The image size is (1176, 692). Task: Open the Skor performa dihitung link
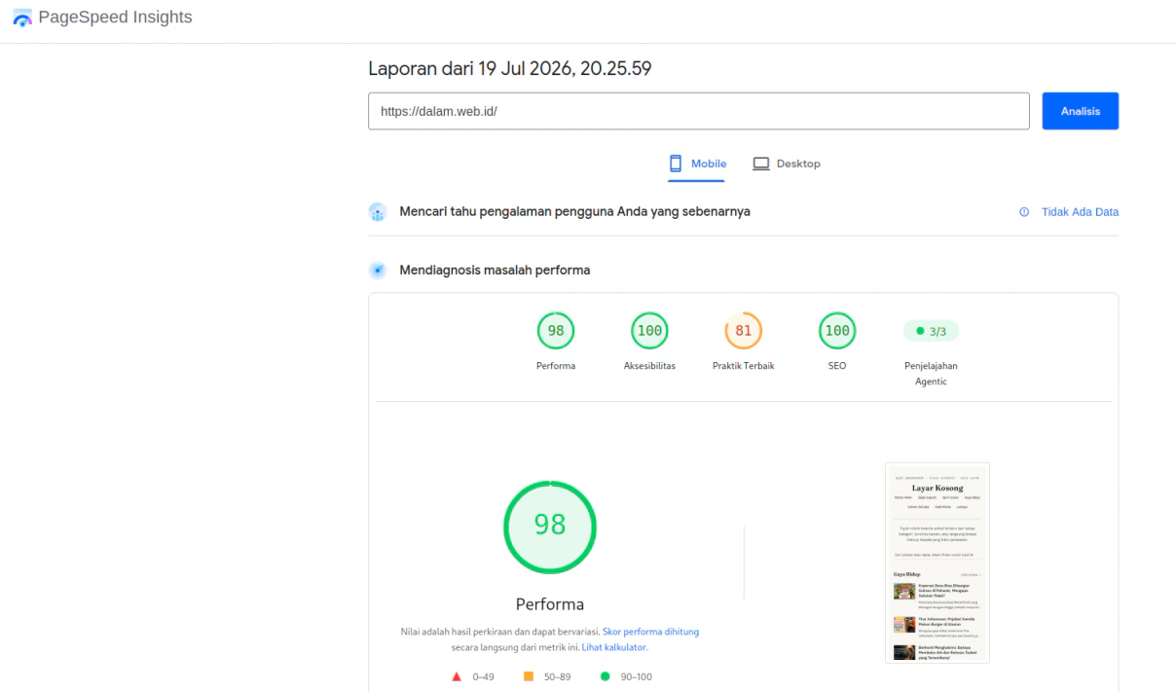point(650,632)
